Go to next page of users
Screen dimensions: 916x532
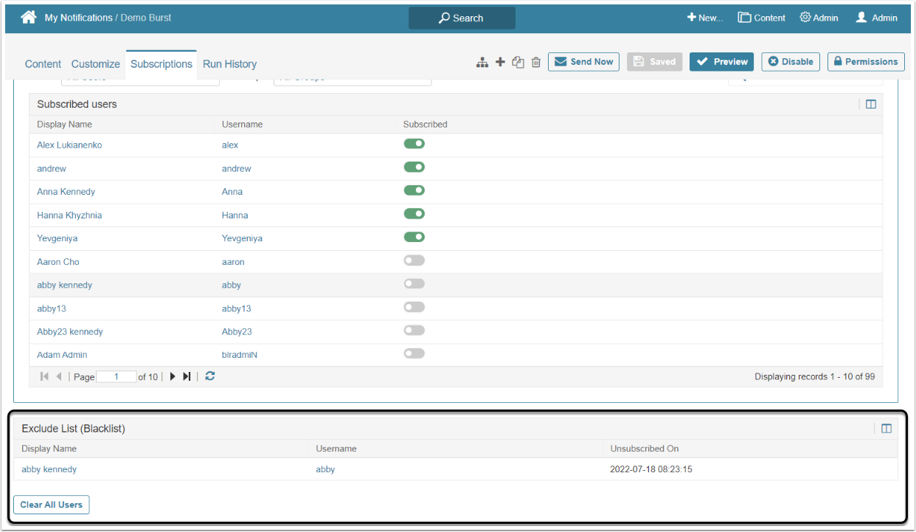(x=173, y=376)
